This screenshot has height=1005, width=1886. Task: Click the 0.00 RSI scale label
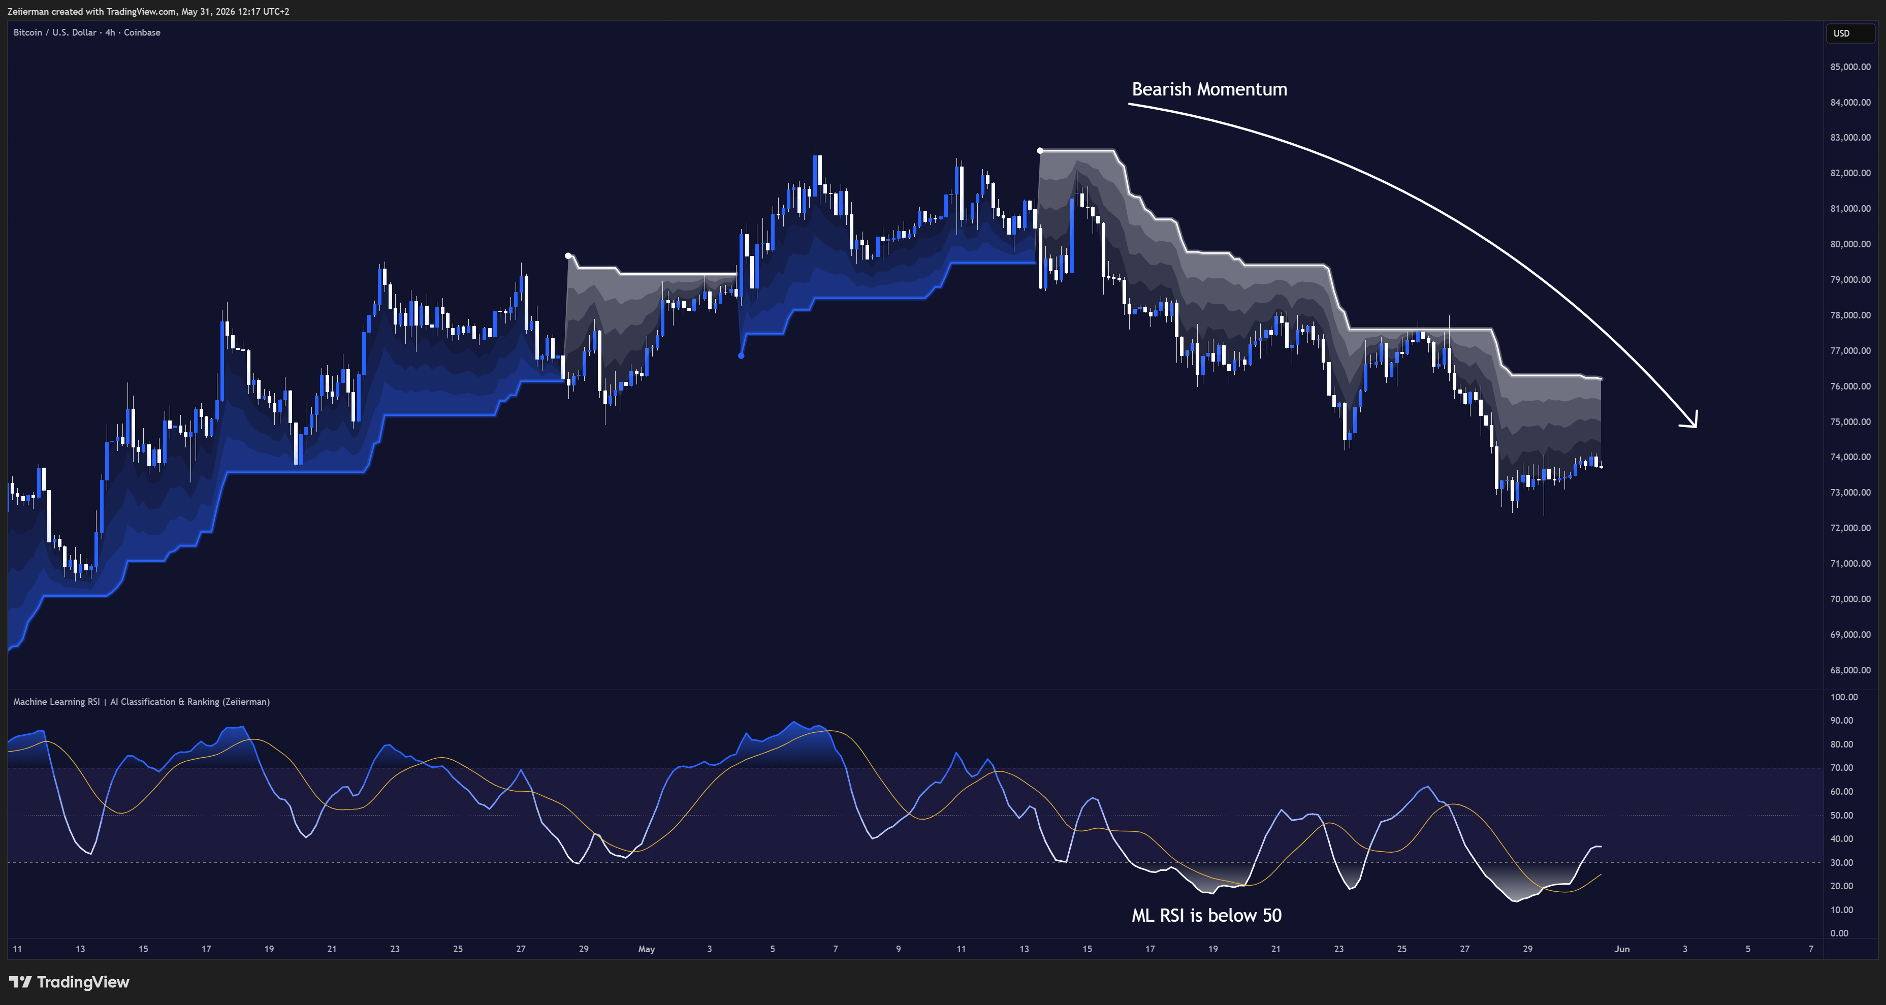point(1839,933)
